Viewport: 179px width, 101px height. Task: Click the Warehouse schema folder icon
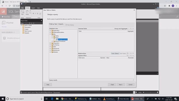(x=52, y=50)
